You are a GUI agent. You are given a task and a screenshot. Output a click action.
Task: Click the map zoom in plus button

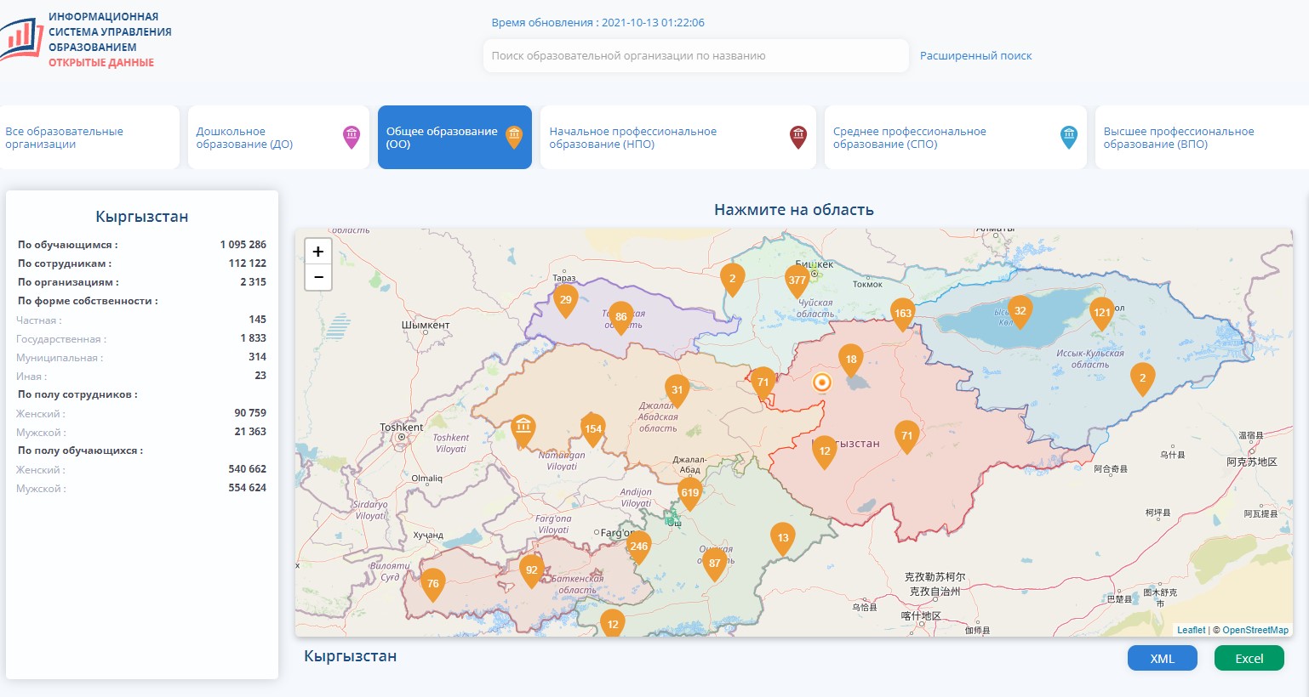(318, 252)
